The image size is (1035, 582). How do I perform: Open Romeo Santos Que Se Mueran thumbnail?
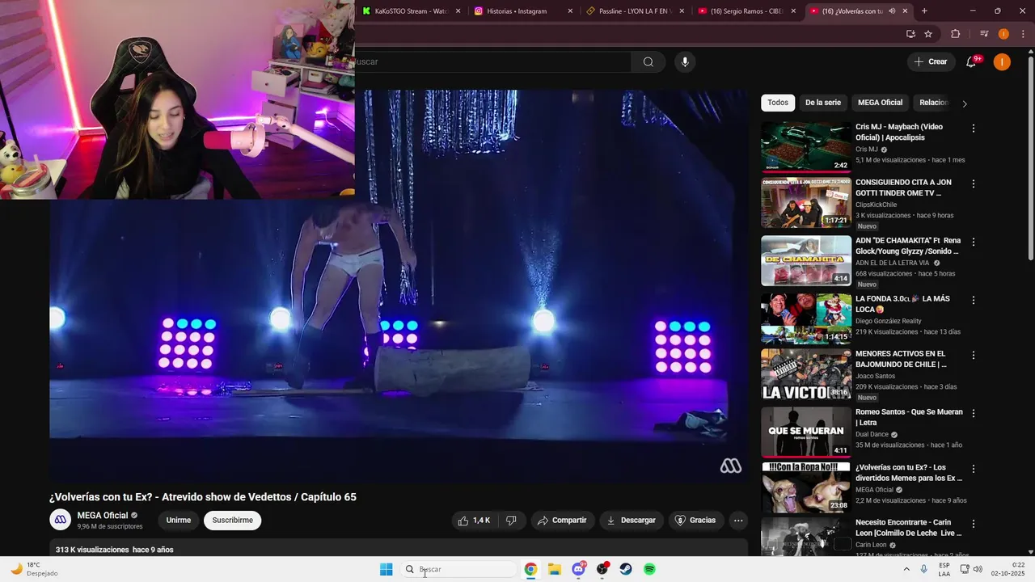[x=806, y=432]
